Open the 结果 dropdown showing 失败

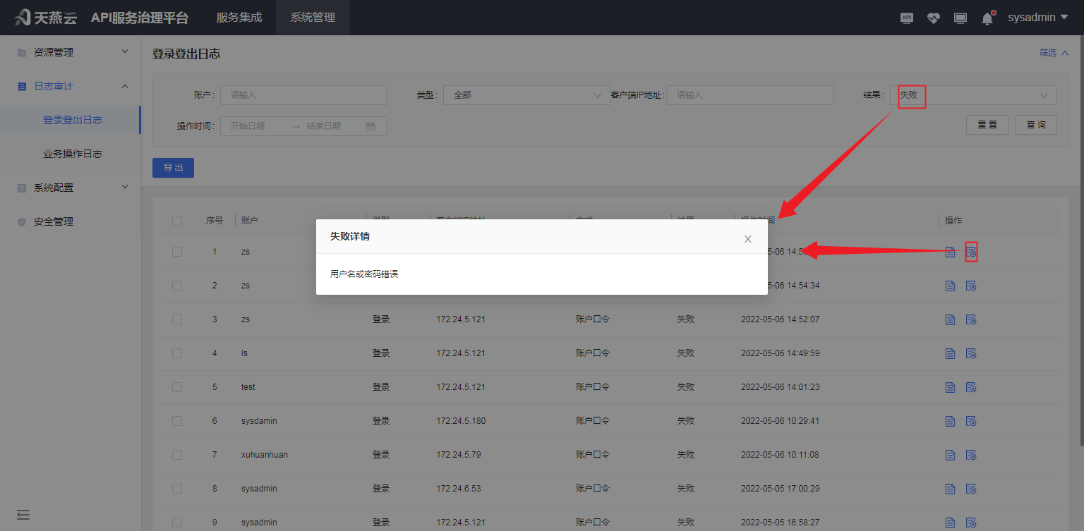974,94
